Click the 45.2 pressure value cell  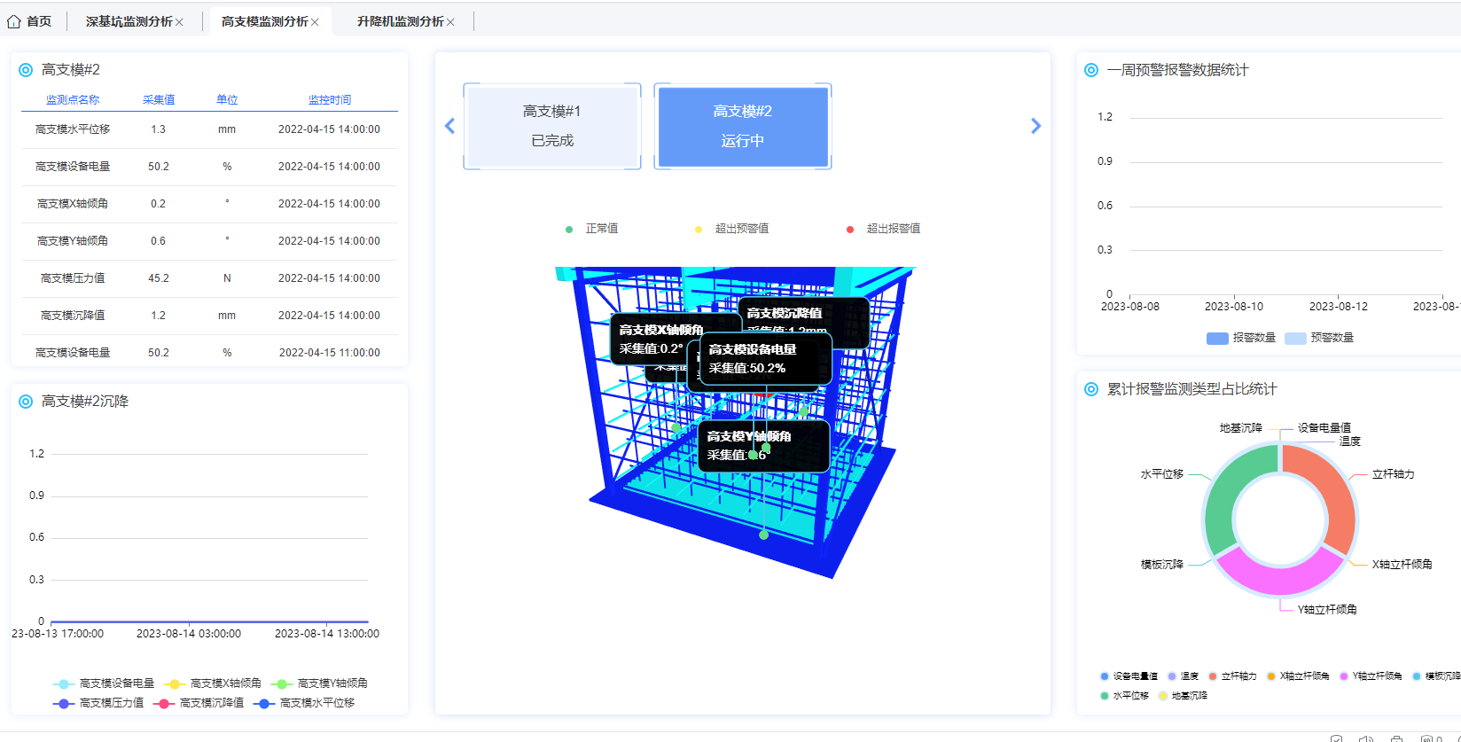coord(159,278)
